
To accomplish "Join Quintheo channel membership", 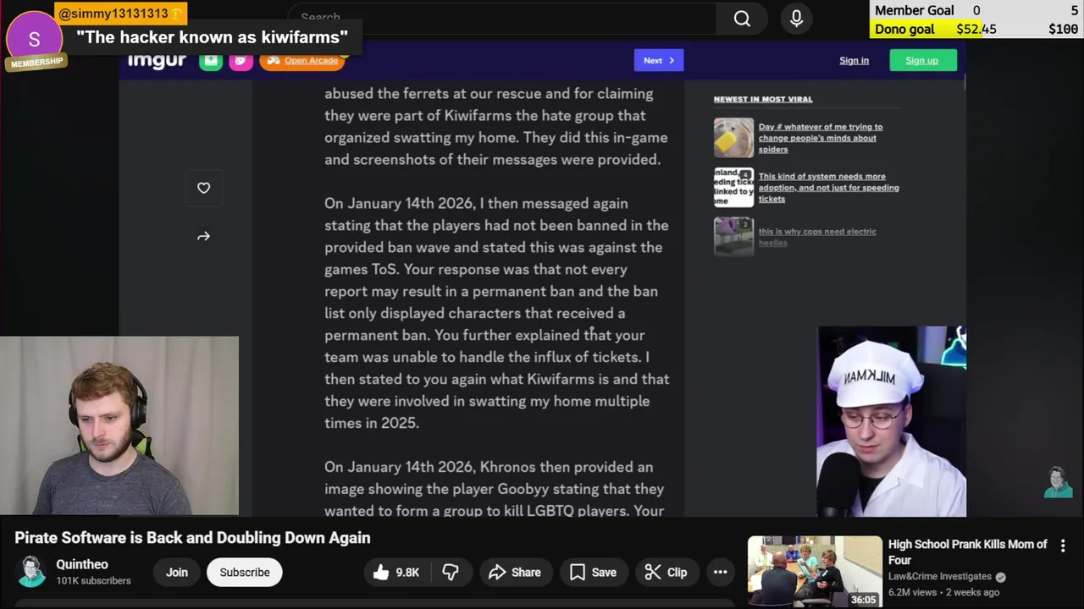I will tap(176, 573).
